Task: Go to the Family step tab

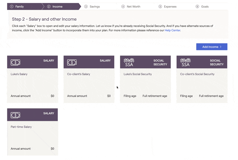Action: click(x=24, y=7)
